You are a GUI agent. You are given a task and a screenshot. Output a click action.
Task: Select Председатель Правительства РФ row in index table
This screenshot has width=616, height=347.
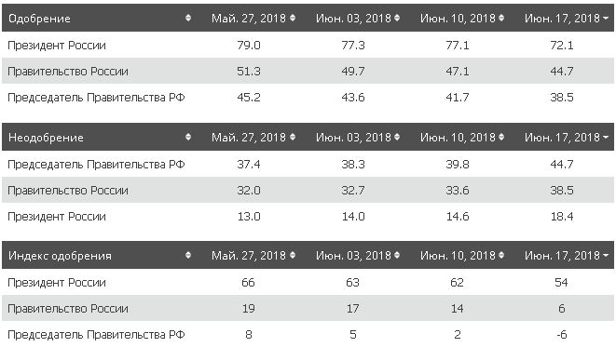point(308,334)
